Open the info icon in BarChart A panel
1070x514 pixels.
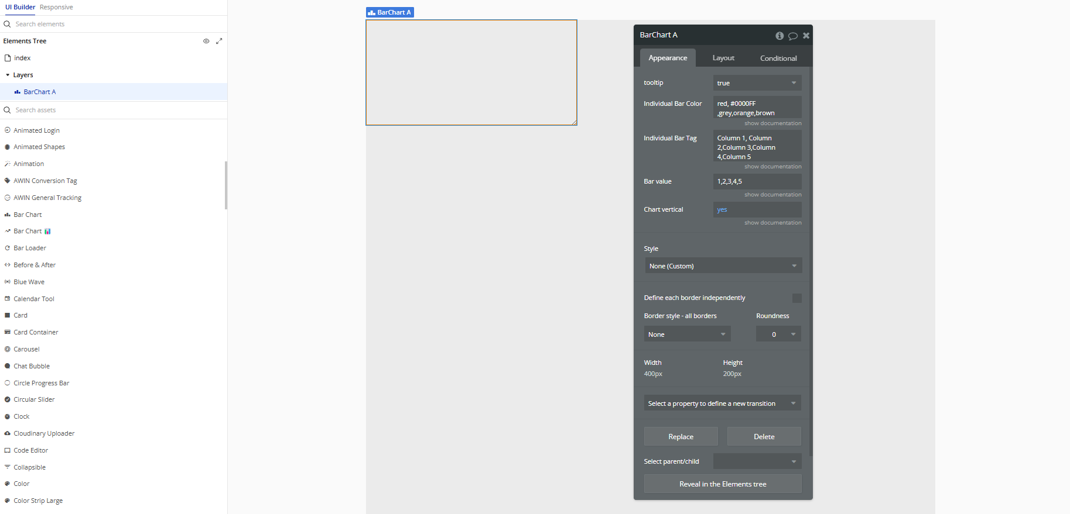(780, 36)
